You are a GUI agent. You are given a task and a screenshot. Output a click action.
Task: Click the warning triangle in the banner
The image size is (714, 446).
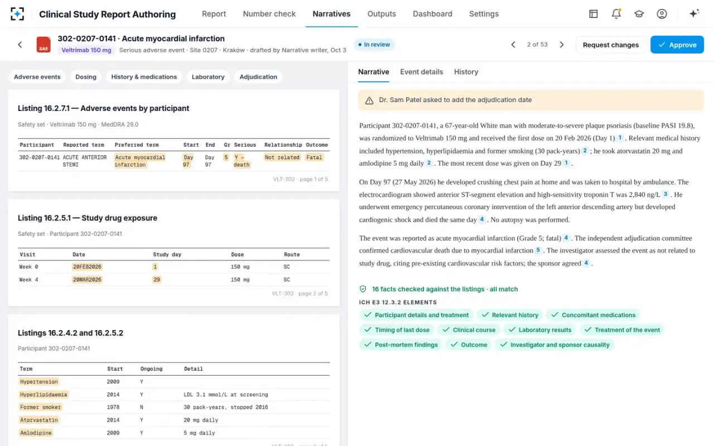tap(369, 100)
